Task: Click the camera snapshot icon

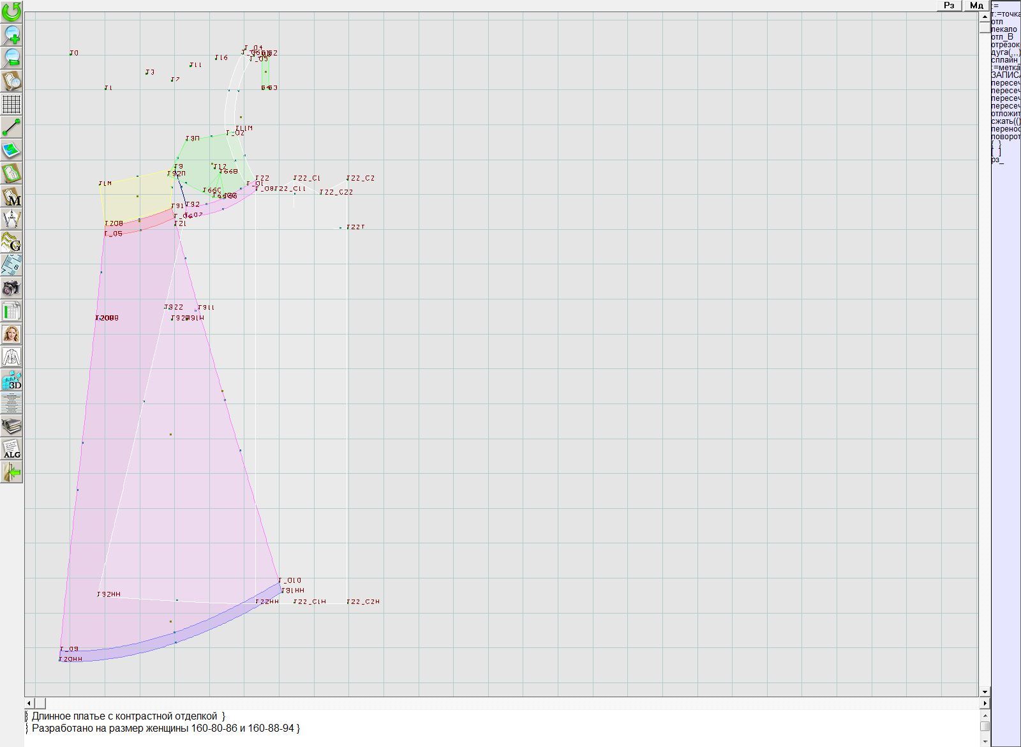Action: coord(11,289)
